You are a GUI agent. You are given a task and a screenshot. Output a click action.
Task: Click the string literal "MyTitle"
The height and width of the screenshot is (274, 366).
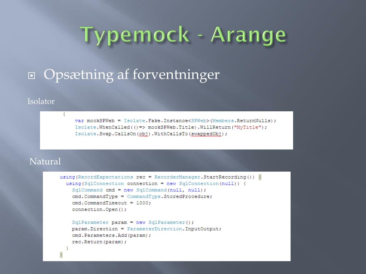[x=247, y=127]
